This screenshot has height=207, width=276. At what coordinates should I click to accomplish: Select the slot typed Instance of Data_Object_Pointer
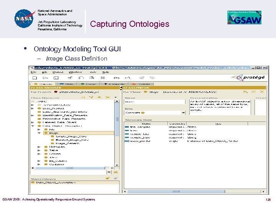tap(195, 141)
